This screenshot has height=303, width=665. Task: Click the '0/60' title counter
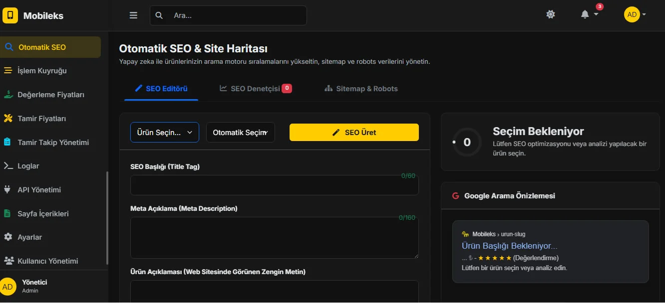(408, 176)
